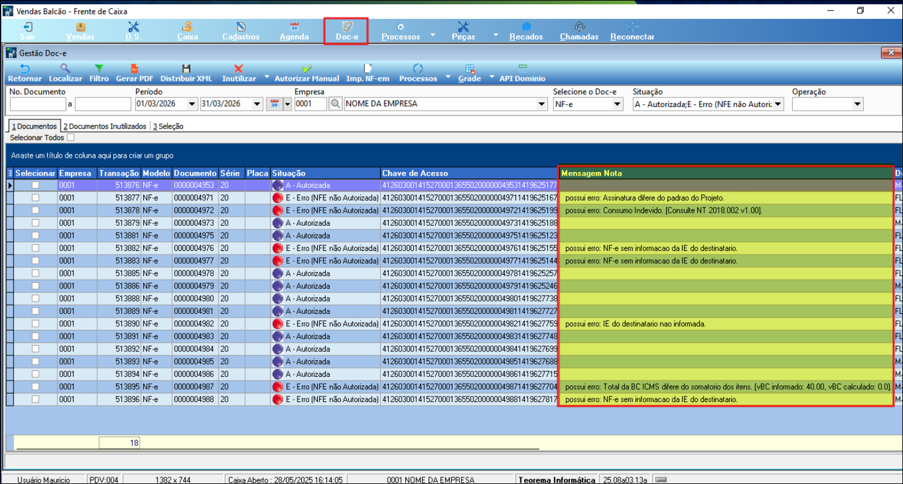Click the empresa search magnifier button
This screenshot has width=903, height=484.
(x=335, y=104)
